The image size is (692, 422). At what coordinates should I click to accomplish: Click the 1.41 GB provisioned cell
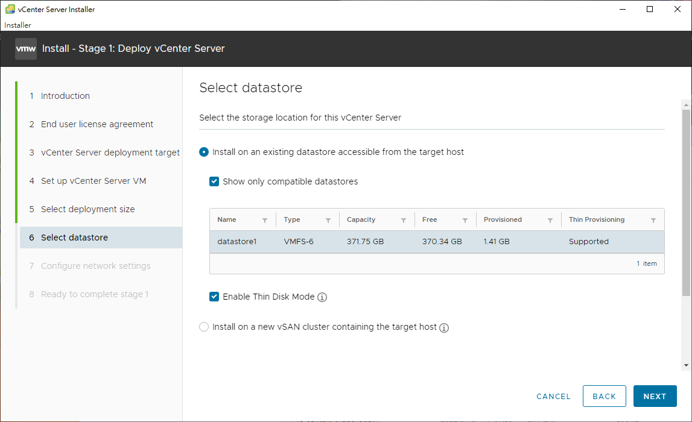coord(497,242)
